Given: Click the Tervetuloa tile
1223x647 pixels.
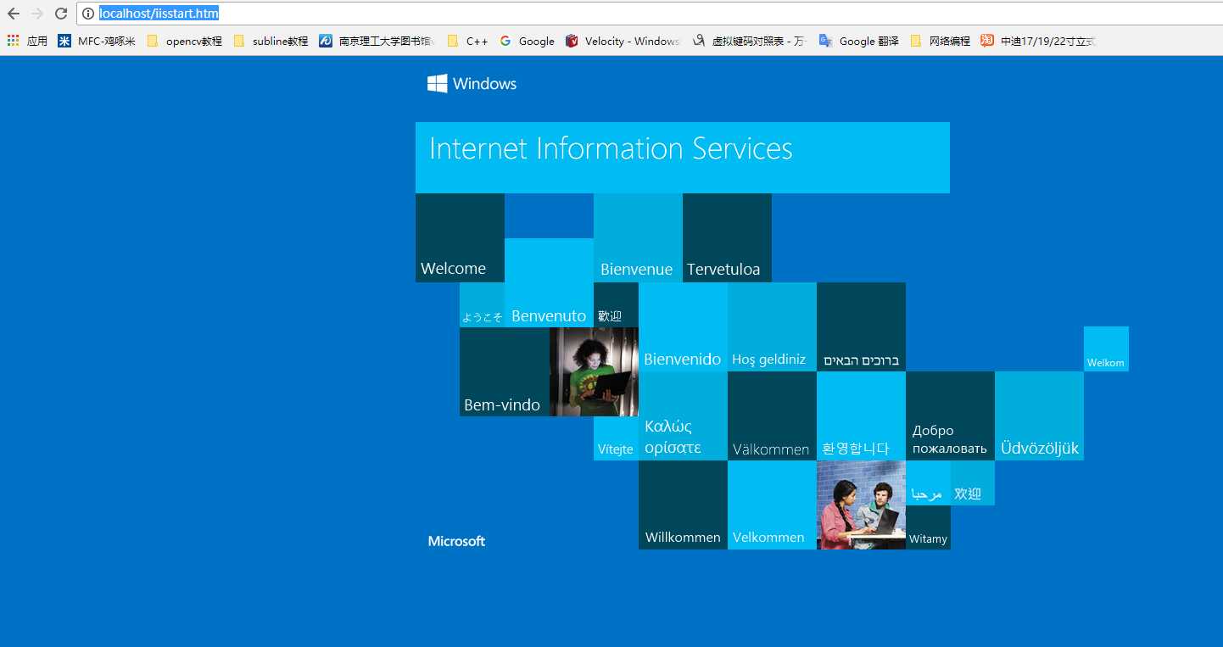Looking at the screenshot, I should [727, 237].
